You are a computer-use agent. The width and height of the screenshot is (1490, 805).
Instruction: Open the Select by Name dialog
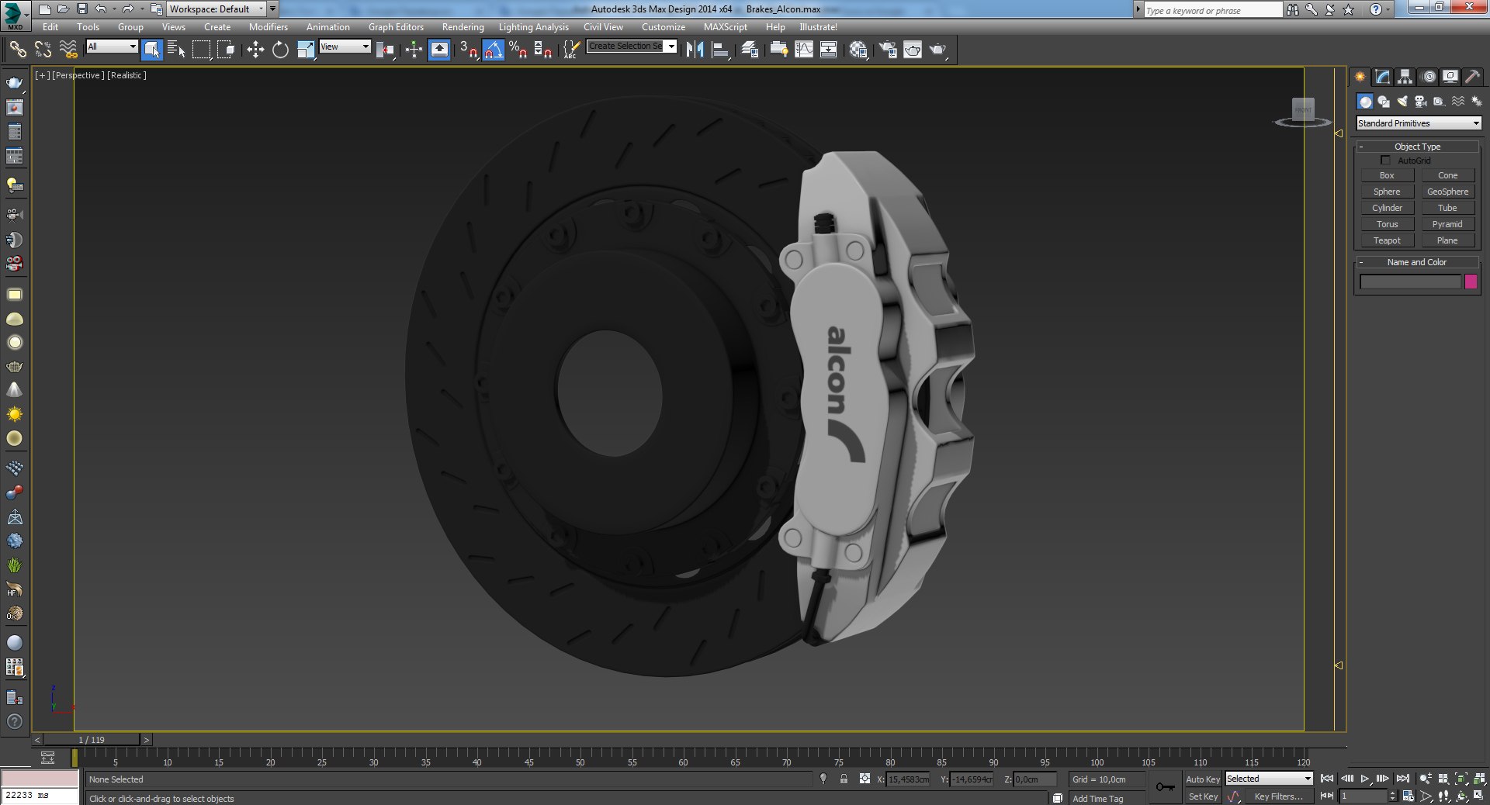(176, 50)
